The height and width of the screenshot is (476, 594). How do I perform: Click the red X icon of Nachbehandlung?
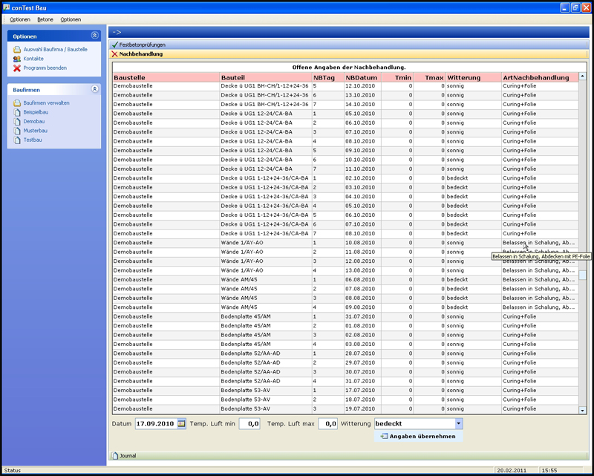tap(115, 54)
